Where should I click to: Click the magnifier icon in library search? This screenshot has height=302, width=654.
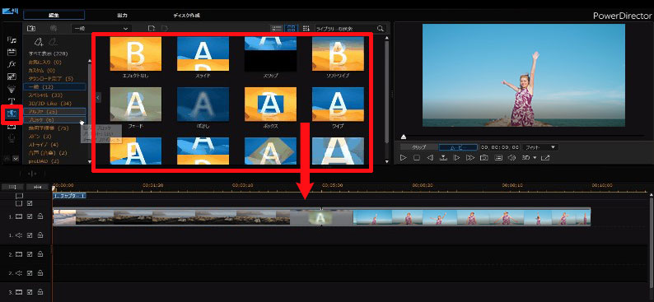380,28
